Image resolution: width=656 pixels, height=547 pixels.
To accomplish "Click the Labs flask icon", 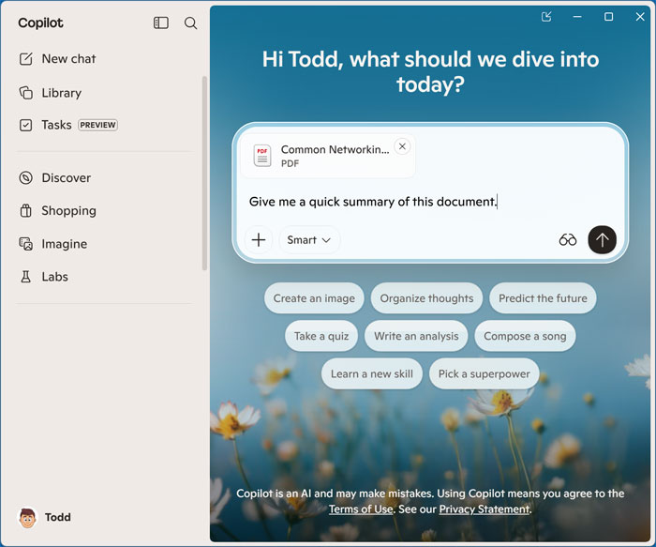I will tap(25, 277).
